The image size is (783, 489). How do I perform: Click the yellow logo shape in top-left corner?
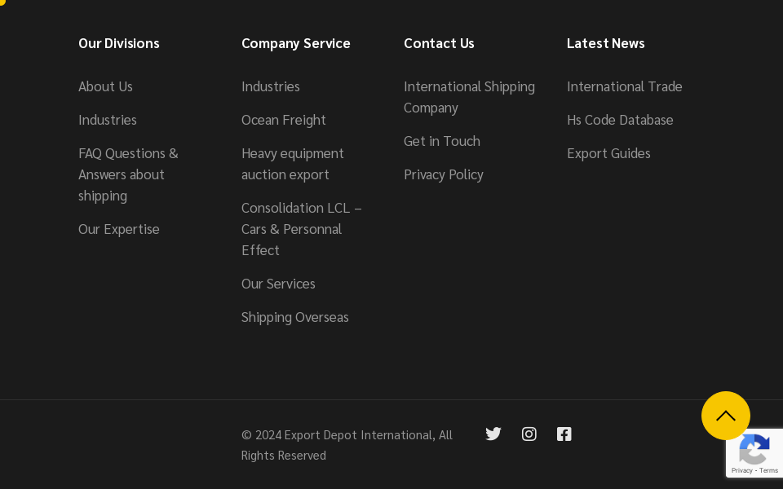tap(2, 3)
